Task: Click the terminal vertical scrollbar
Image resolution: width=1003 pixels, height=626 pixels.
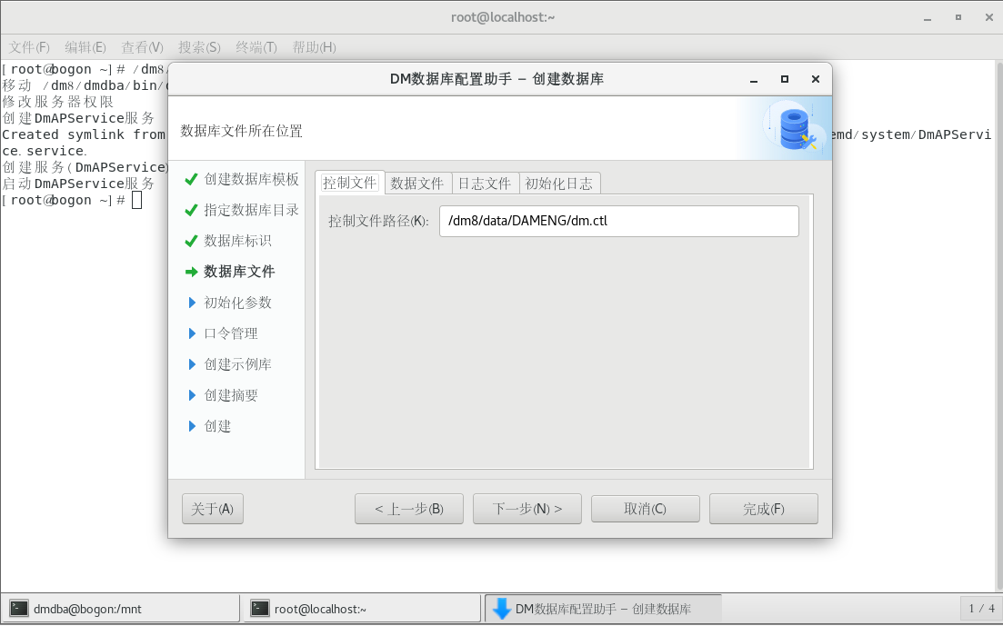Action: (999, 326)
